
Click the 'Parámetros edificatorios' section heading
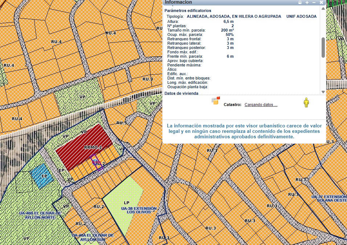click(188, 11)
